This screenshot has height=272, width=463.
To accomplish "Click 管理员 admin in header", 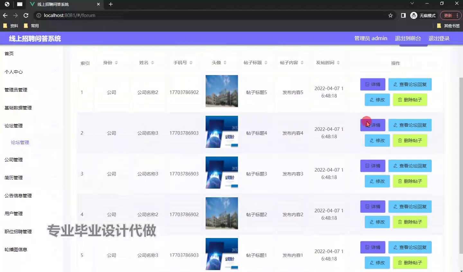I will 371,38.
